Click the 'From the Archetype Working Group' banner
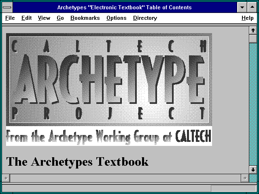Screen dimensions: 259x194 (x=109, y=136)
